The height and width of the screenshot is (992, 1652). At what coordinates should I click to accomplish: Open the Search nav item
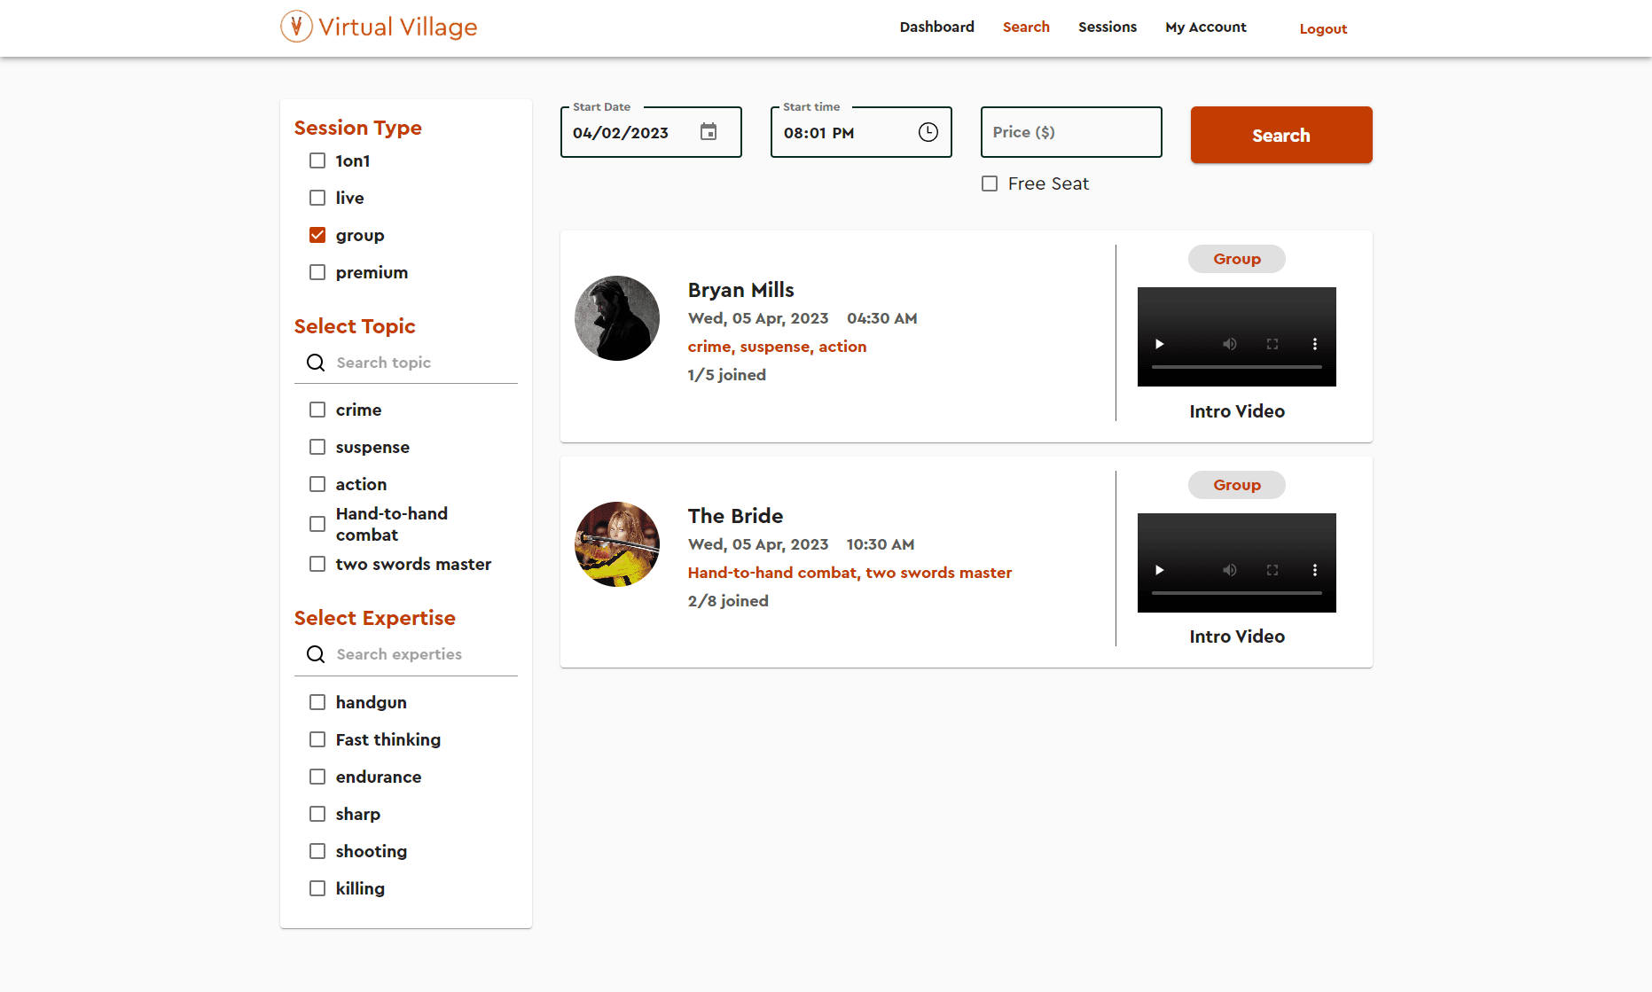(x=1026, y=27)
